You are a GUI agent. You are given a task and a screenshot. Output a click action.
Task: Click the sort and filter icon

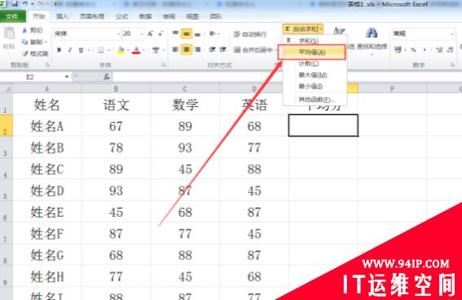click(x=339, y=31)
